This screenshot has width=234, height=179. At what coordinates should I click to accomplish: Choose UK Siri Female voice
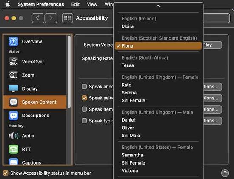pos(158,100)
